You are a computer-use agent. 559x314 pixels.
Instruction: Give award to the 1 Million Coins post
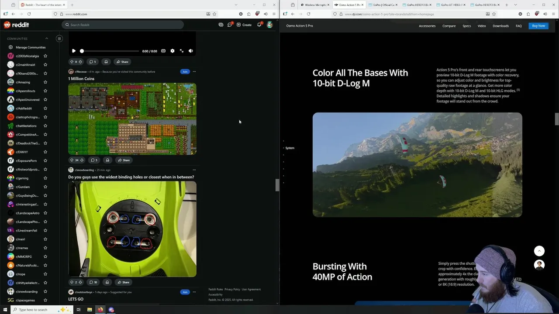click(107, 160)
